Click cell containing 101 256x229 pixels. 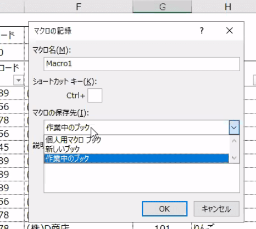(162, 226)
